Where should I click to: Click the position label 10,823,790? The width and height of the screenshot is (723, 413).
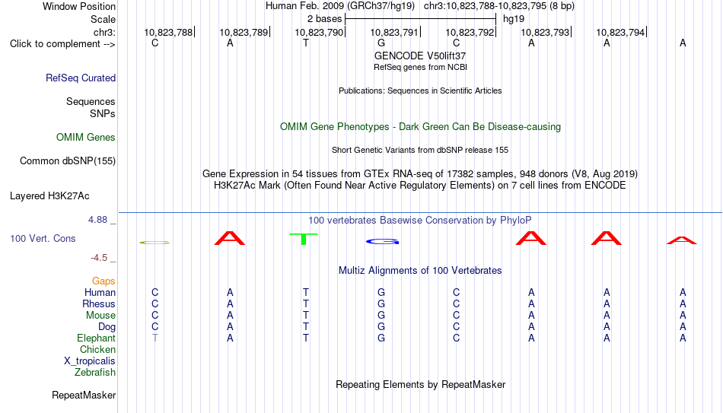[319, 32]
